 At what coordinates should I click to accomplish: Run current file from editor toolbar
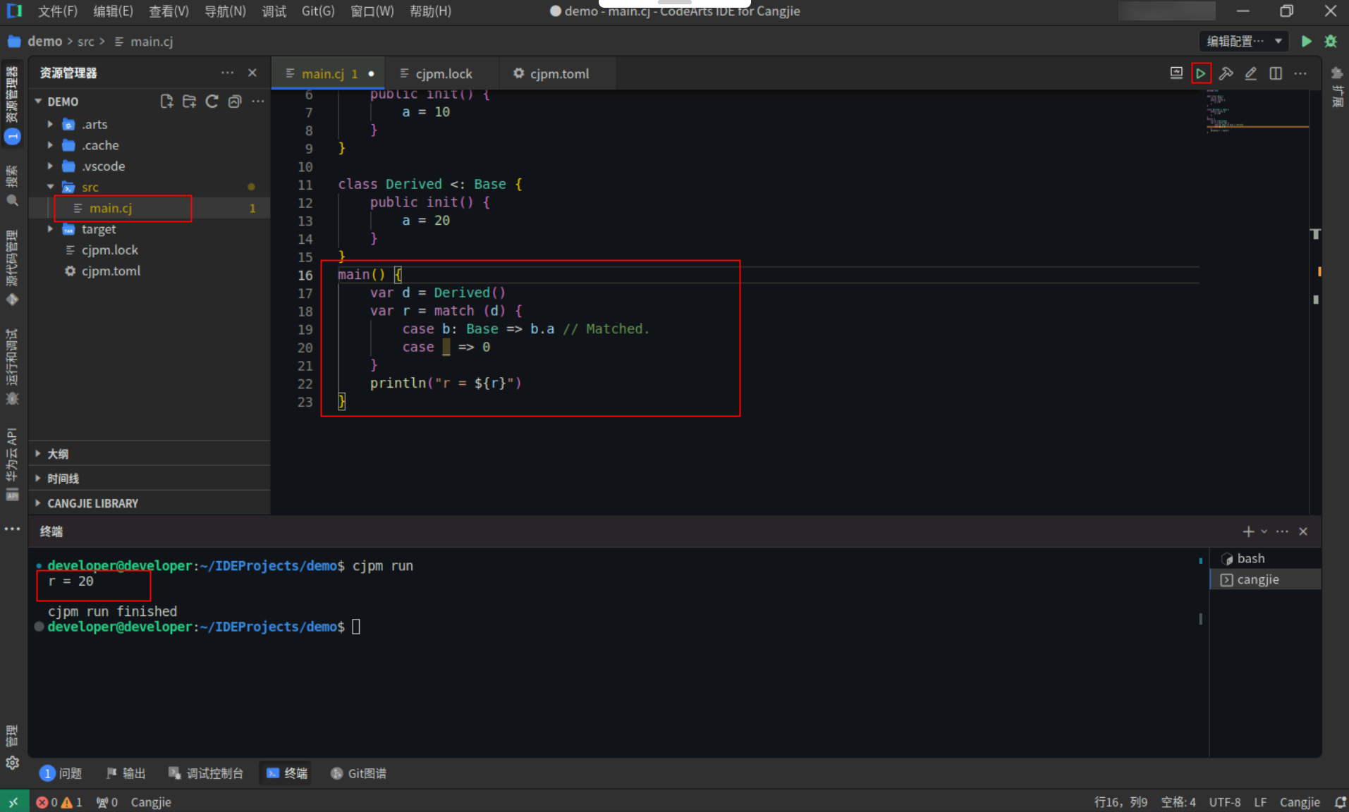1200,73
